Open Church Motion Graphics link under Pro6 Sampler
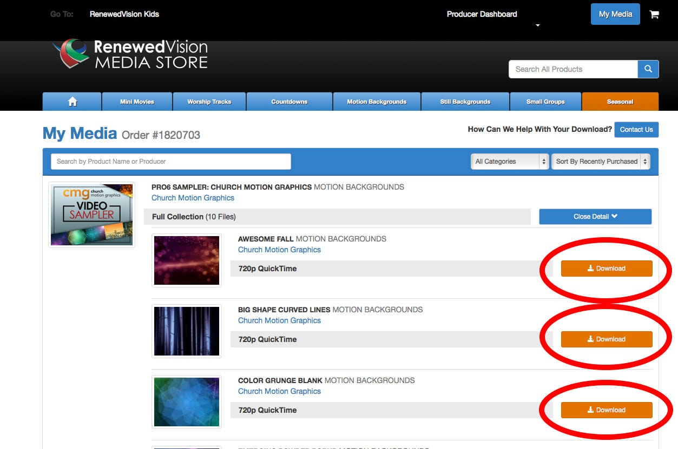 click(x=193, y=198)
